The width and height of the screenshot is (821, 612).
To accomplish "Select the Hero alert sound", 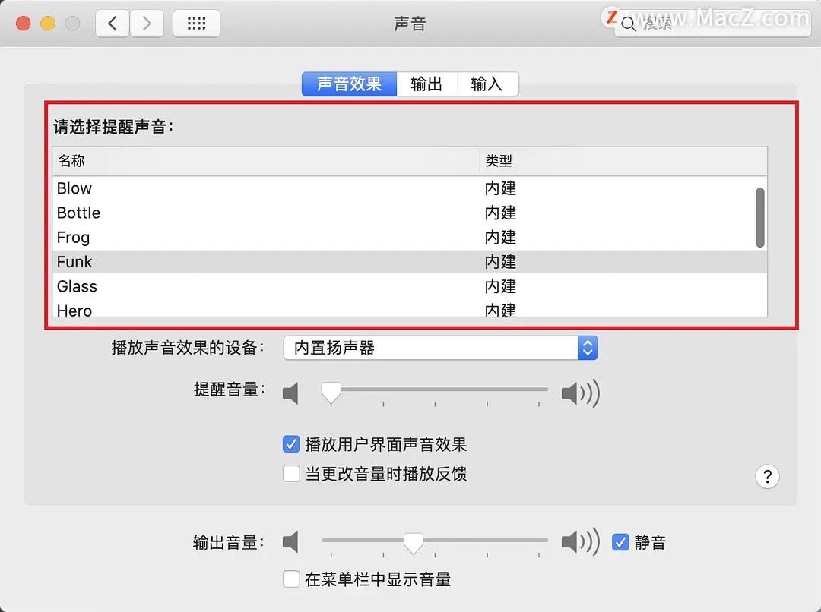I will (x=228, y=310).
